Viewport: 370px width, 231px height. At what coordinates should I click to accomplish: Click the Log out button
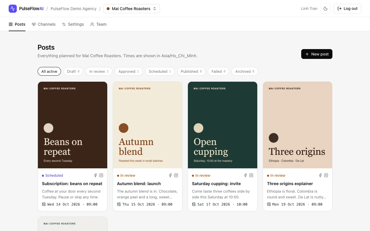[x=347, y=9]
